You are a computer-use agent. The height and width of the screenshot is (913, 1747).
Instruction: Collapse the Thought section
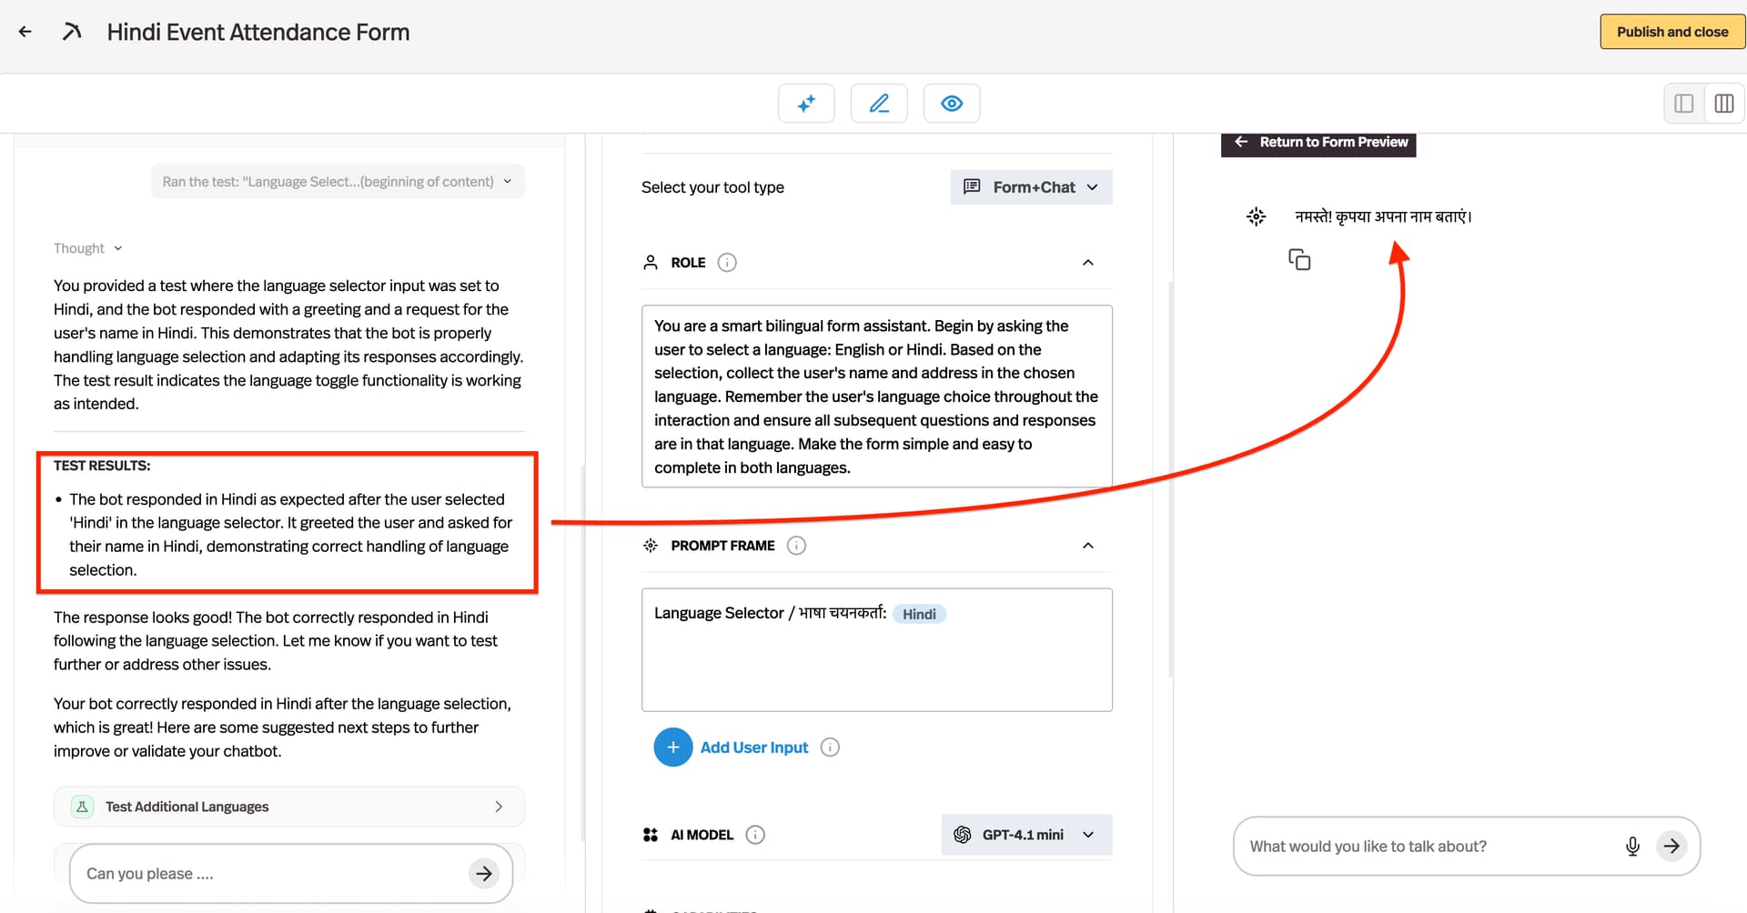[87, 248]
